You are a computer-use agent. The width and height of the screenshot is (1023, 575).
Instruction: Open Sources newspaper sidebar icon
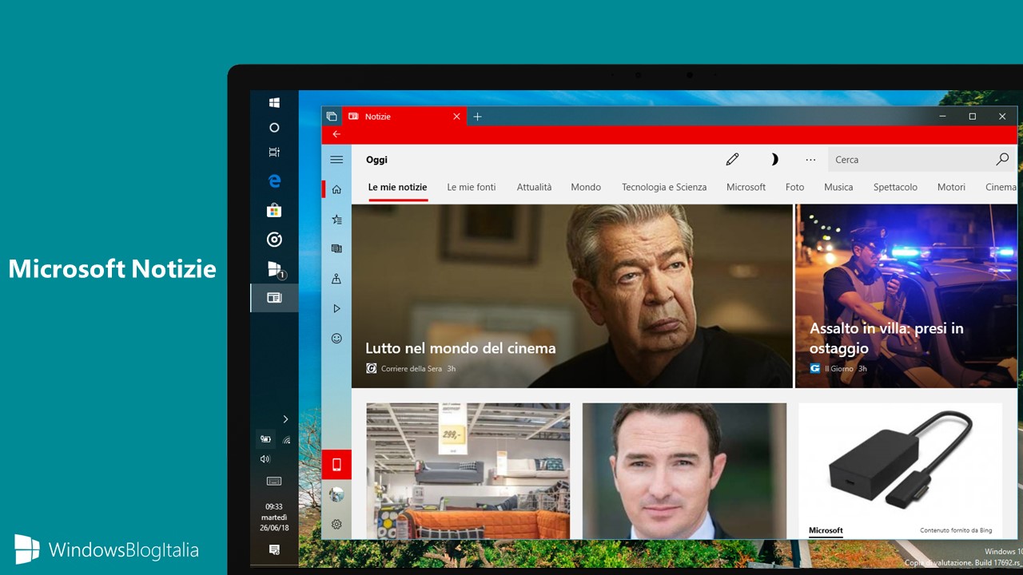pyautogui.click(x=336, y=249)
